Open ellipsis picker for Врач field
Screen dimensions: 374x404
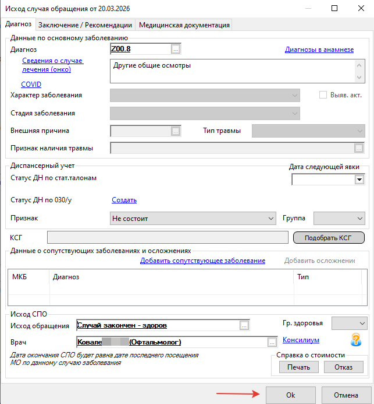coord(272,342)
